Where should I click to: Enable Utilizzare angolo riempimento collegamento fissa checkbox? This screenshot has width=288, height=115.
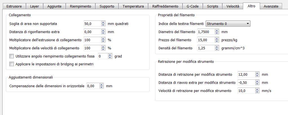(12, 56)
